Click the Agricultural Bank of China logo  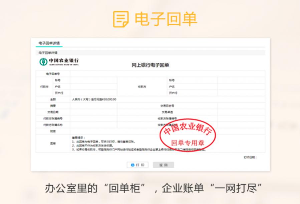59,62
